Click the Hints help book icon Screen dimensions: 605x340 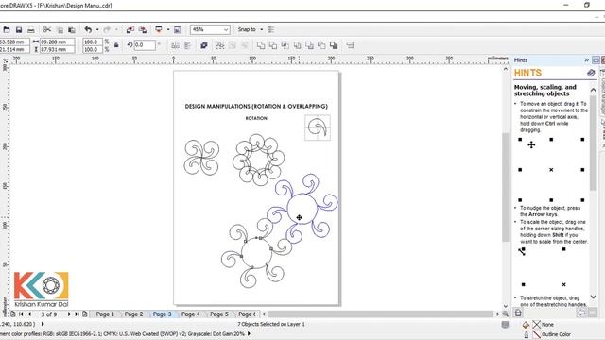click(x=591, y=73)
